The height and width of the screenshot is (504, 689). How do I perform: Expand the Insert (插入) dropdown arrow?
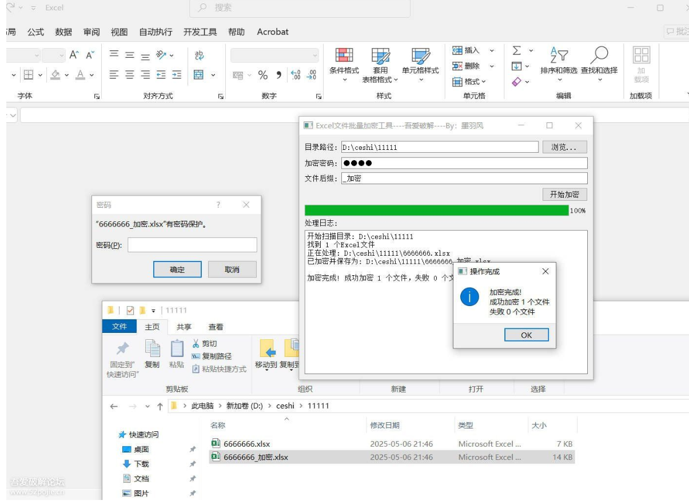[x=492, y=51]
